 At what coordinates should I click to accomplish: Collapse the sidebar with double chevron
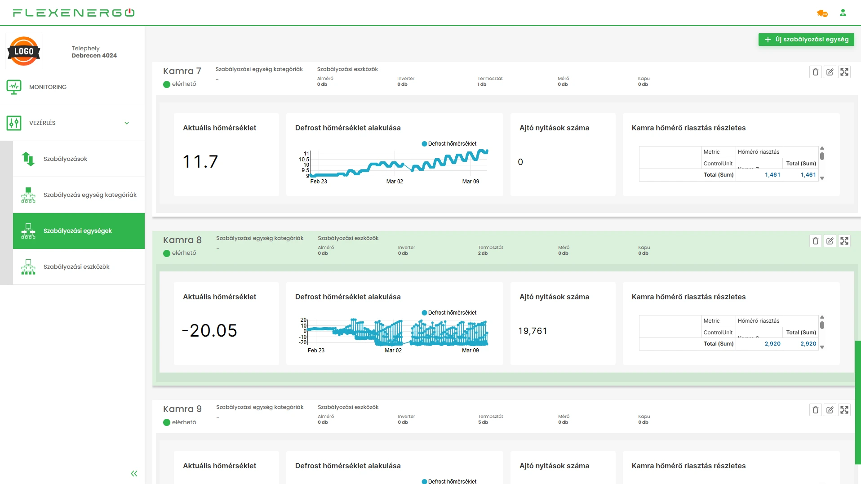point(134,473)
